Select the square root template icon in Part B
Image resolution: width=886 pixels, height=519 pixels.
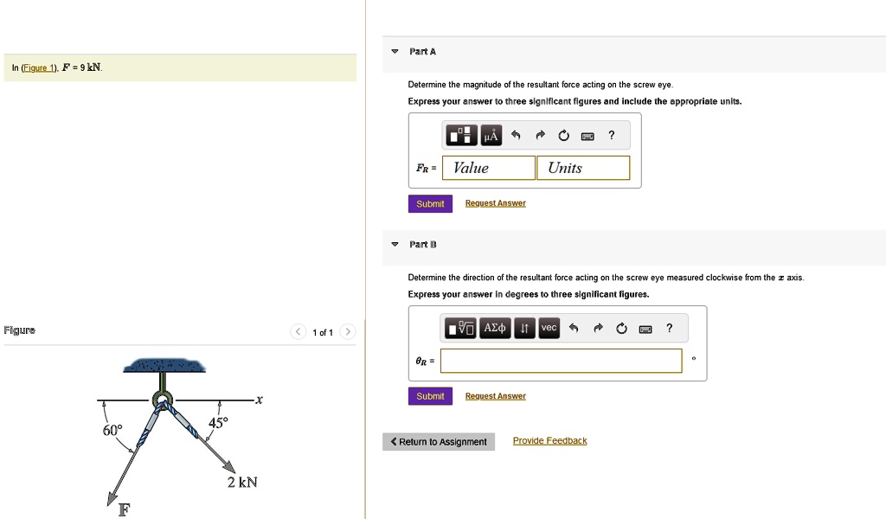(461, 328)
